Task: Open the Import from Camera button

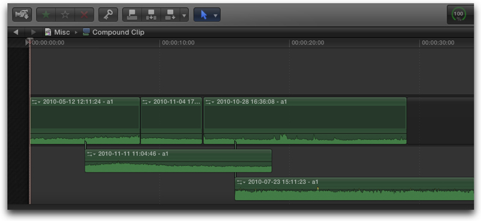Action: point(22,14)
